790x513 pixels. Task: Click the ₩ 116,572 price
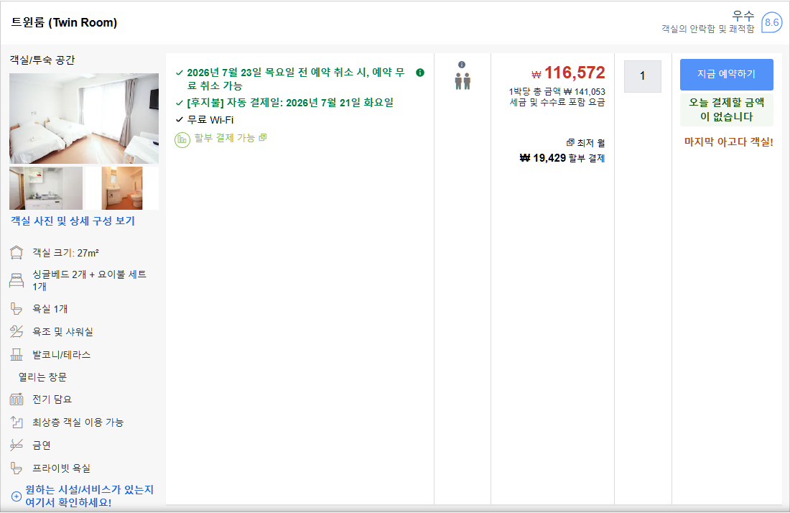click(x=568, y=73)
